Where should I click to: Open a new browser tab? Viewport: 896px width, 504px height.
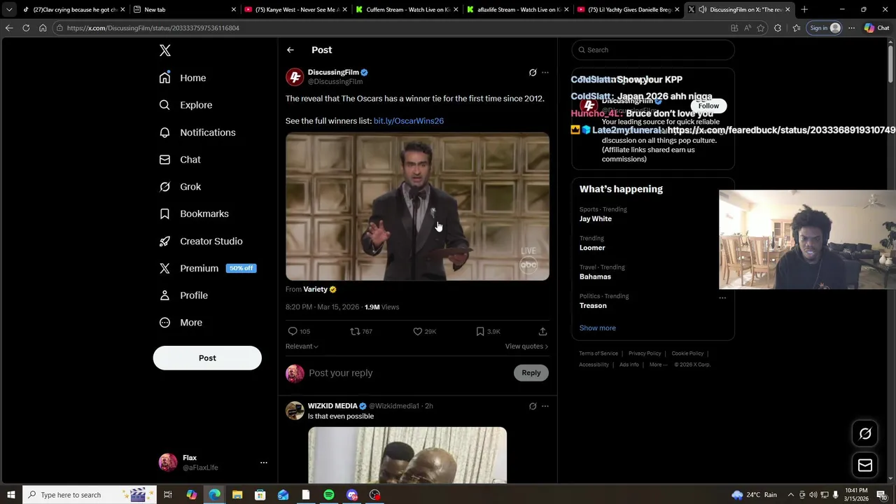pyautogui.click(x=804, y=10)
